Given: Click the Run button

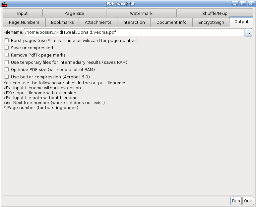Looking at the screenshot, I should (x=236, y=201).
